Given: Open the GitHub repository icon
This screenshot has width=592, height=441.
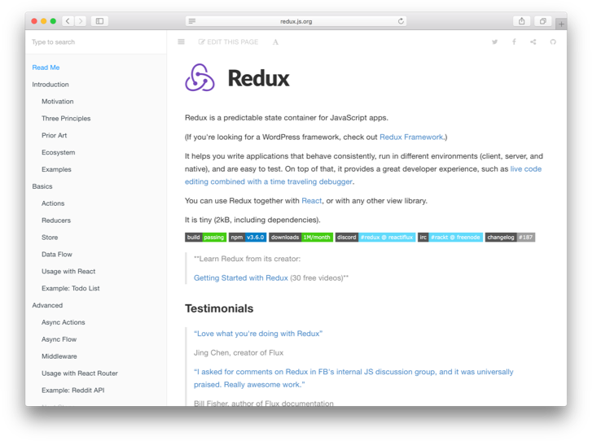Looking at the screenshot, I should pyautogui.click(x=553, y=42).
